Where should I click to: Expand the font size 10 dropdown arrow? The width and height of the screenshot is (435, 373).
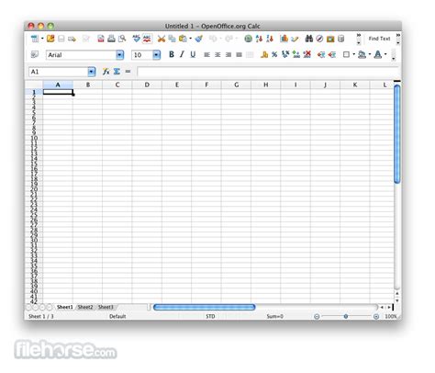point(156,55)
